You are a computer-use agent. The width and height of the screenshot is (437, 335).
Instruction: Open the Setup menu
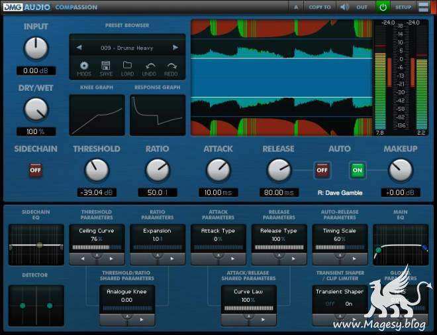(x=403, y=7)
